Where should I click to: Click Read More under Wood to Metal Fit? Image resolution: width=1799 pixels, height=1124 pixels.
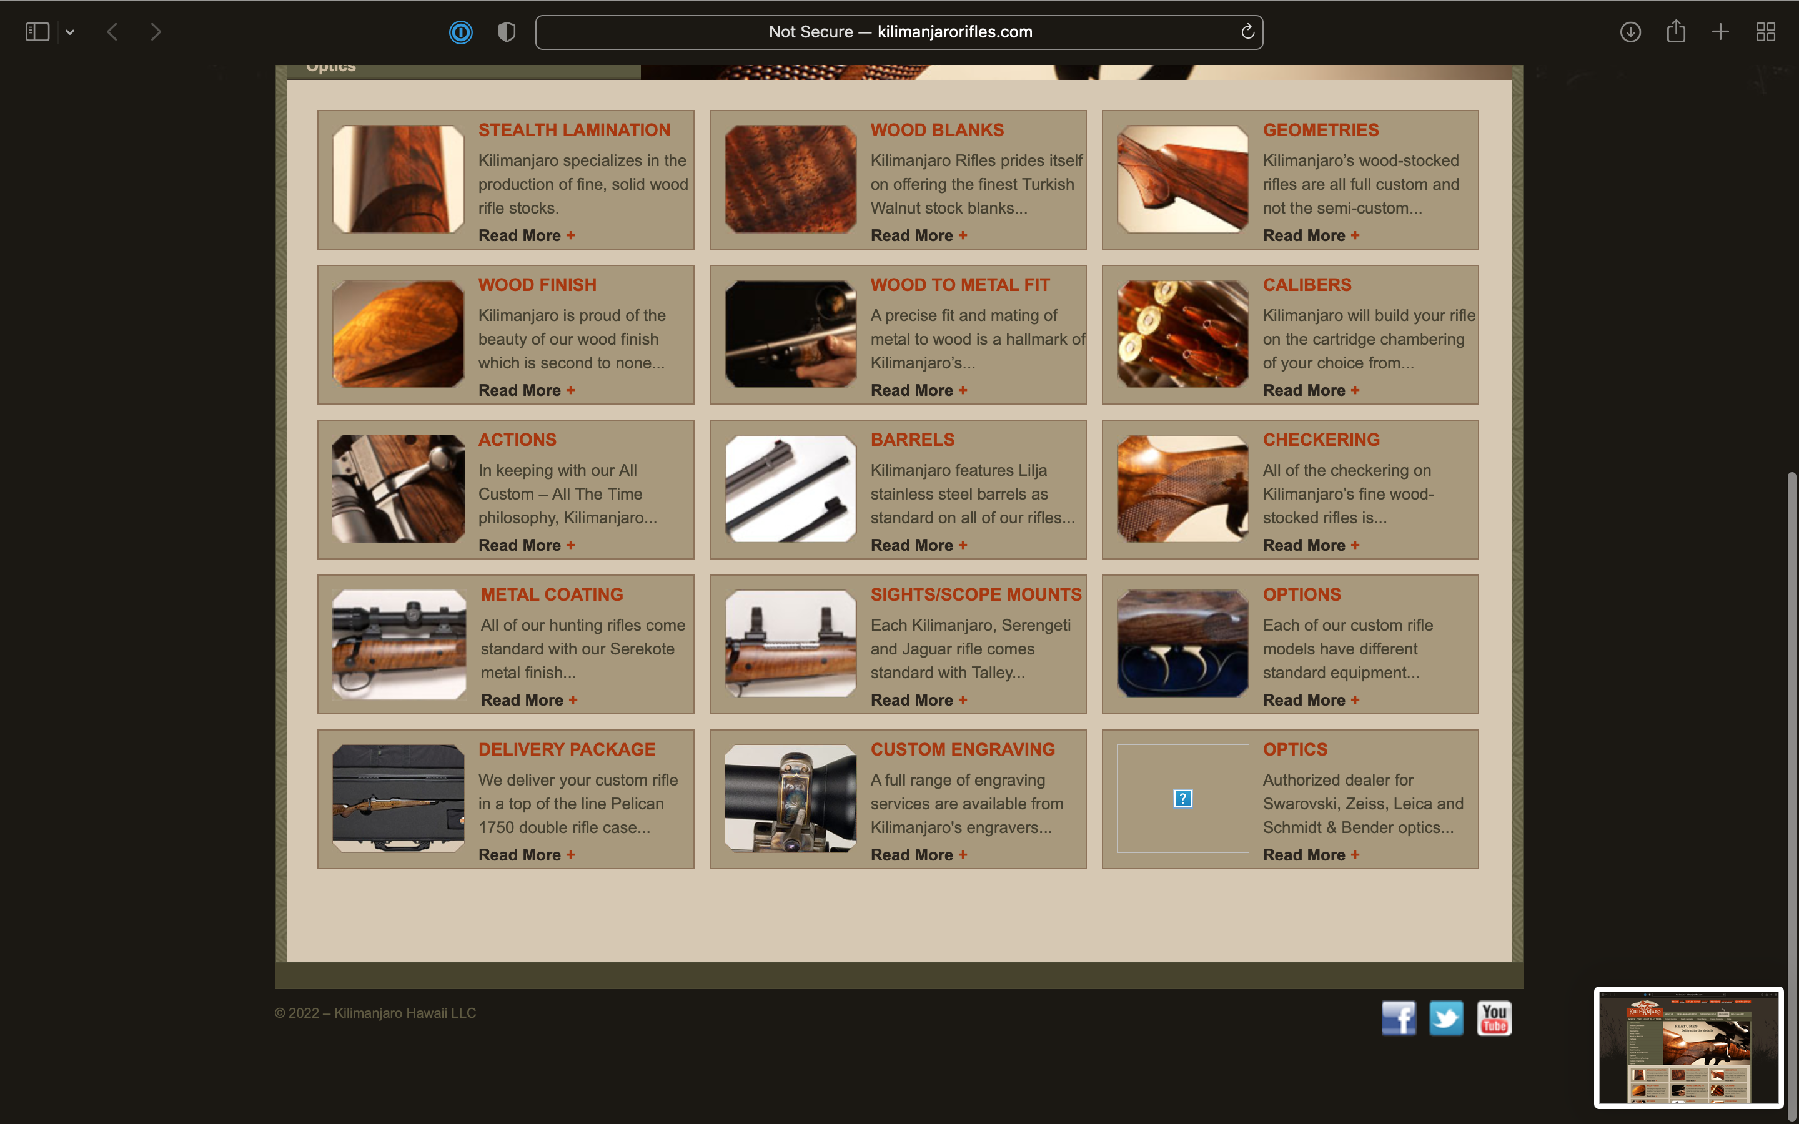coord(919,390)
